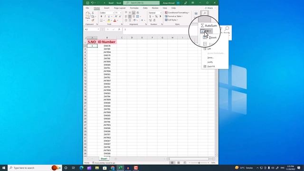
Task: Select the S.NO header cell
Action: tap(92, 42)
